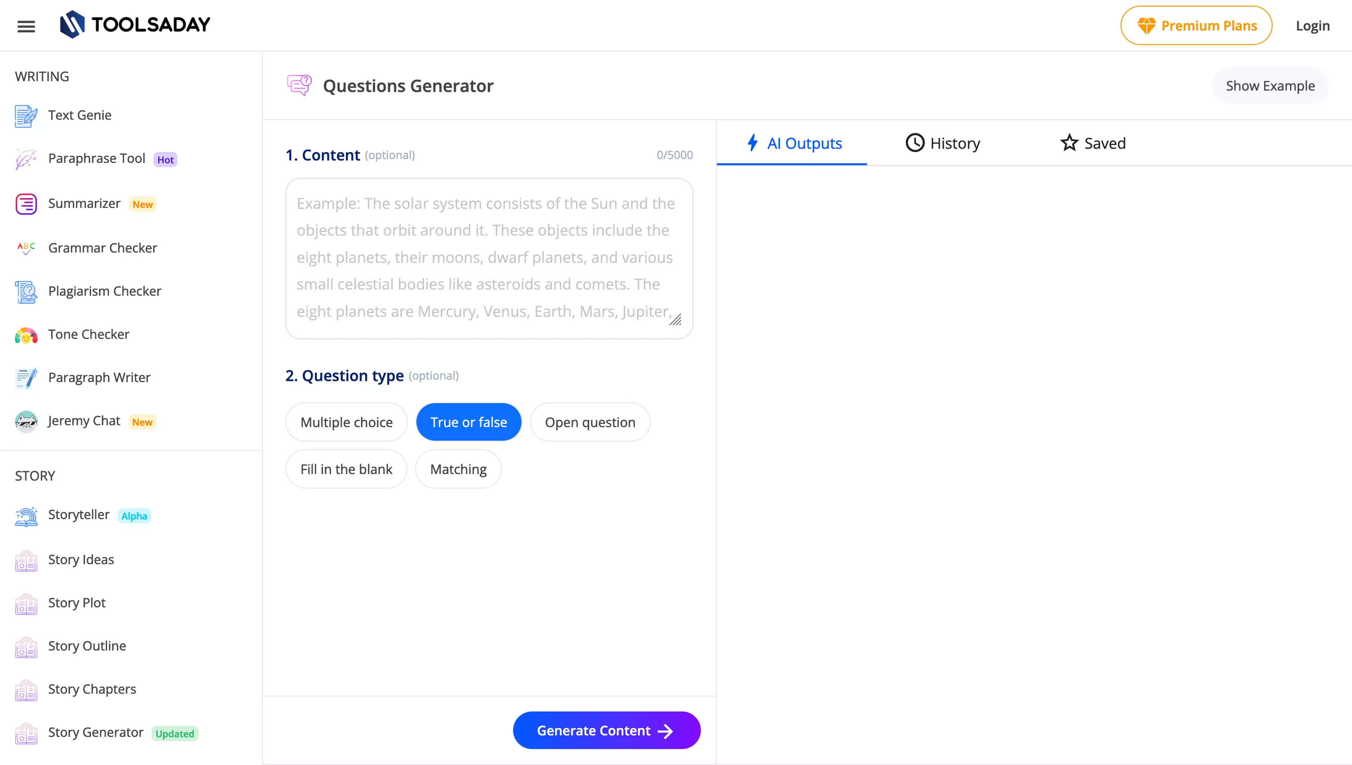The height and width of the screenshot is (765, 1352).
Task: Switch to the History tab
Action: (943, 143)
